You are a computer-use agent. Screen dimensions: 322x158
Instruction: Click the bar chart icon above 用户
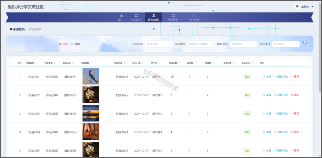[x=121, y=16]
